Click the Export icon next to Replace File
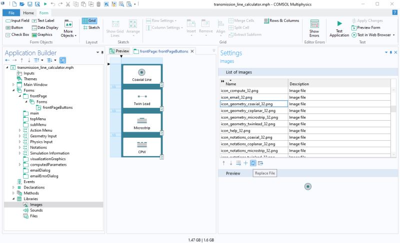The width and height of the screenshot is (400, 243). pyautogui.click(x=260, y=163)
